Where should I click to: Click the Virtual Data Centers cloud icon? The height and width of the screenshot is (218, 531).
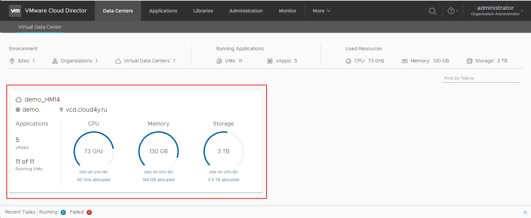pyautogui.click(x=118, y=61)
